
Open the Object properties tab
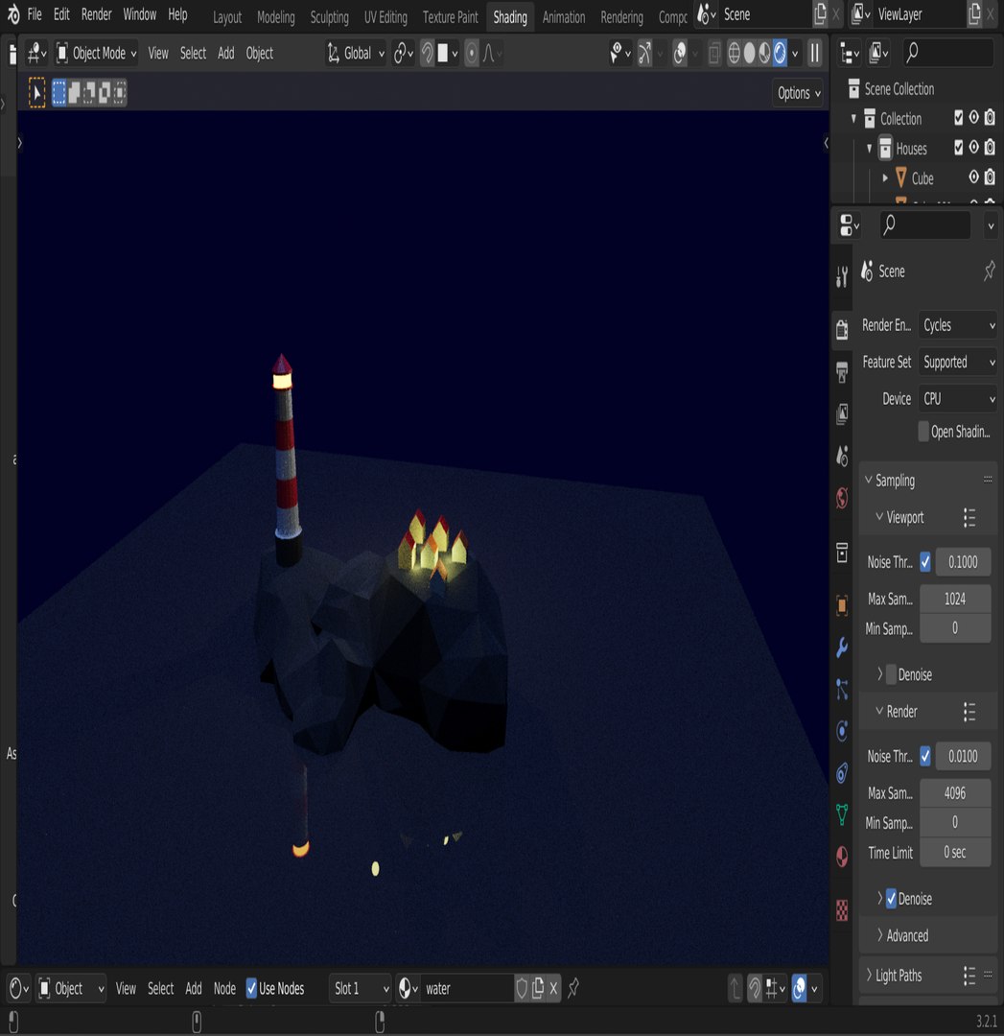[x=842, y=605]
